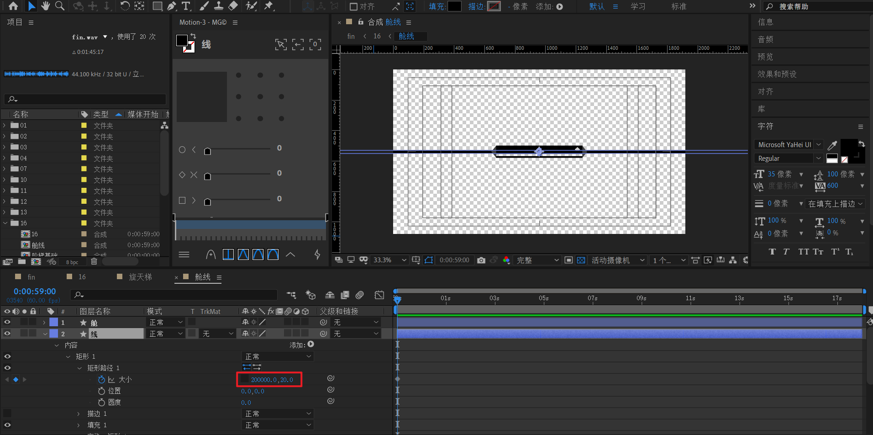Click the fin breadcrumb in composition viewer

pyautogui.click(x=351, y=36)
